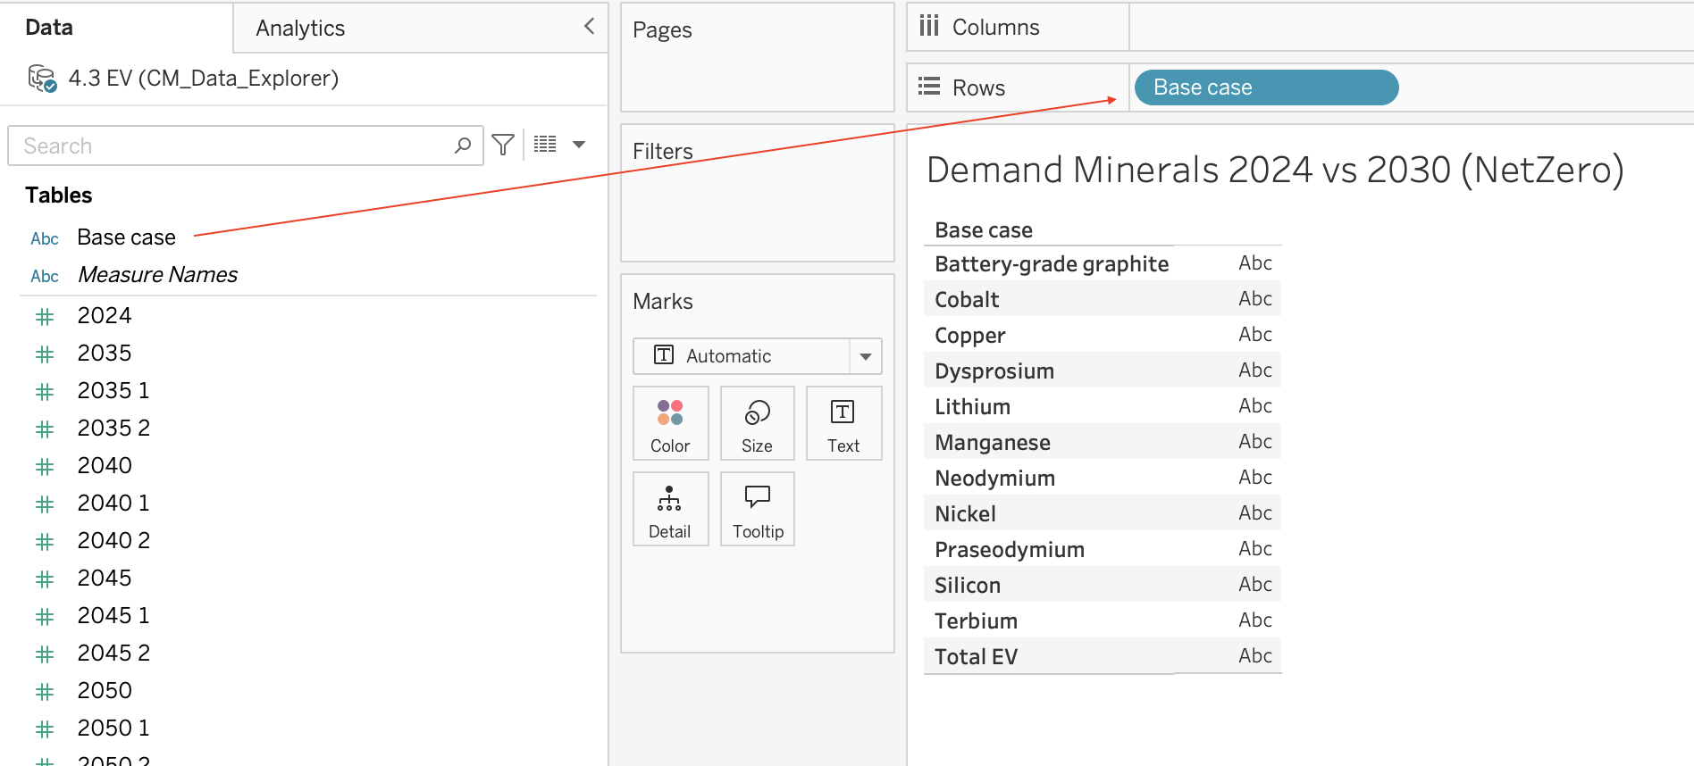
Task: Toggle the view-as-list data pane icon
Action: [545, 145]
